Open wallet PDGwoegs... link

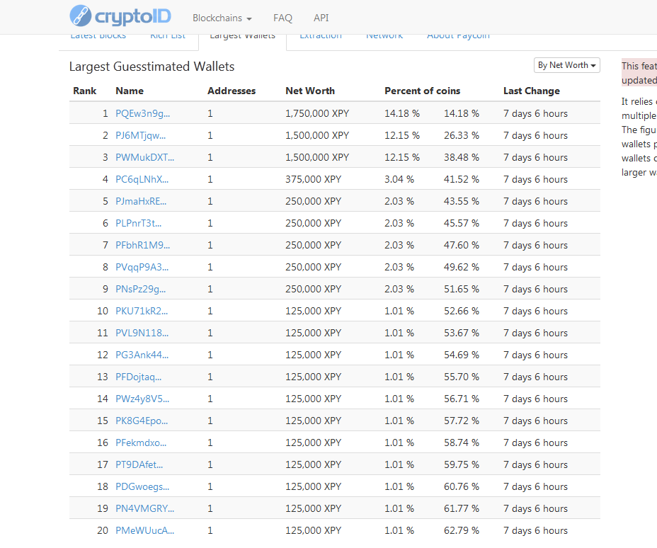pos(142,487)
